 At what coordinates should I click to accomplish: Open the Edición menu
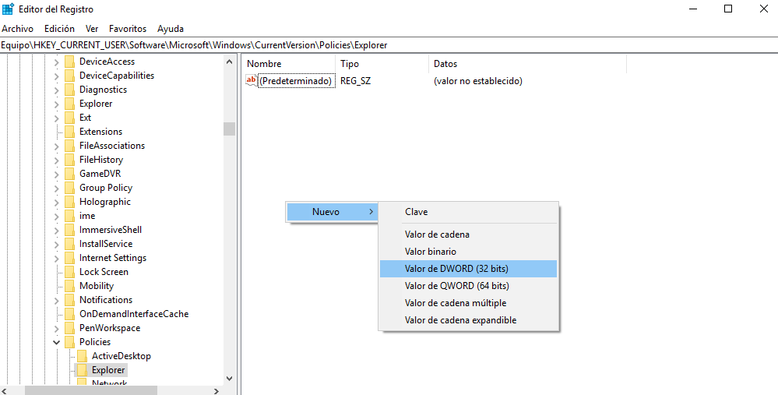59,29
